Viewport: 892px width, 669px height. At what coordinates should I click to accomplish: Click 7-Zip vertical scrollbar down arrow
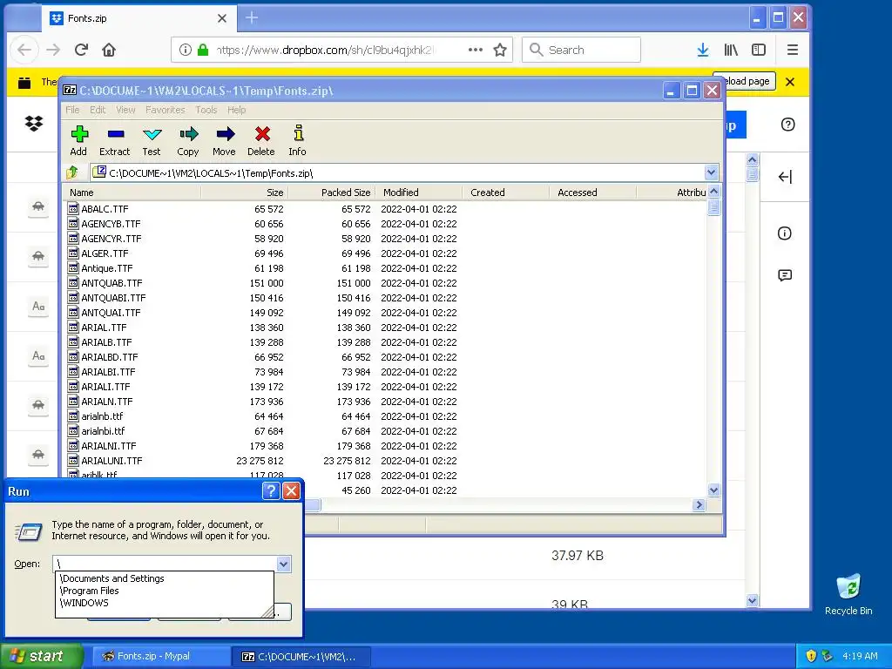click(x=714, y=490)
